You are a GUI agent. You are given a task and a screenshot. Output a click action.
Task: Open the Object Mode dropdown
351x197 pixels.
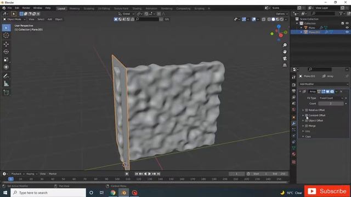pos(14,20)
